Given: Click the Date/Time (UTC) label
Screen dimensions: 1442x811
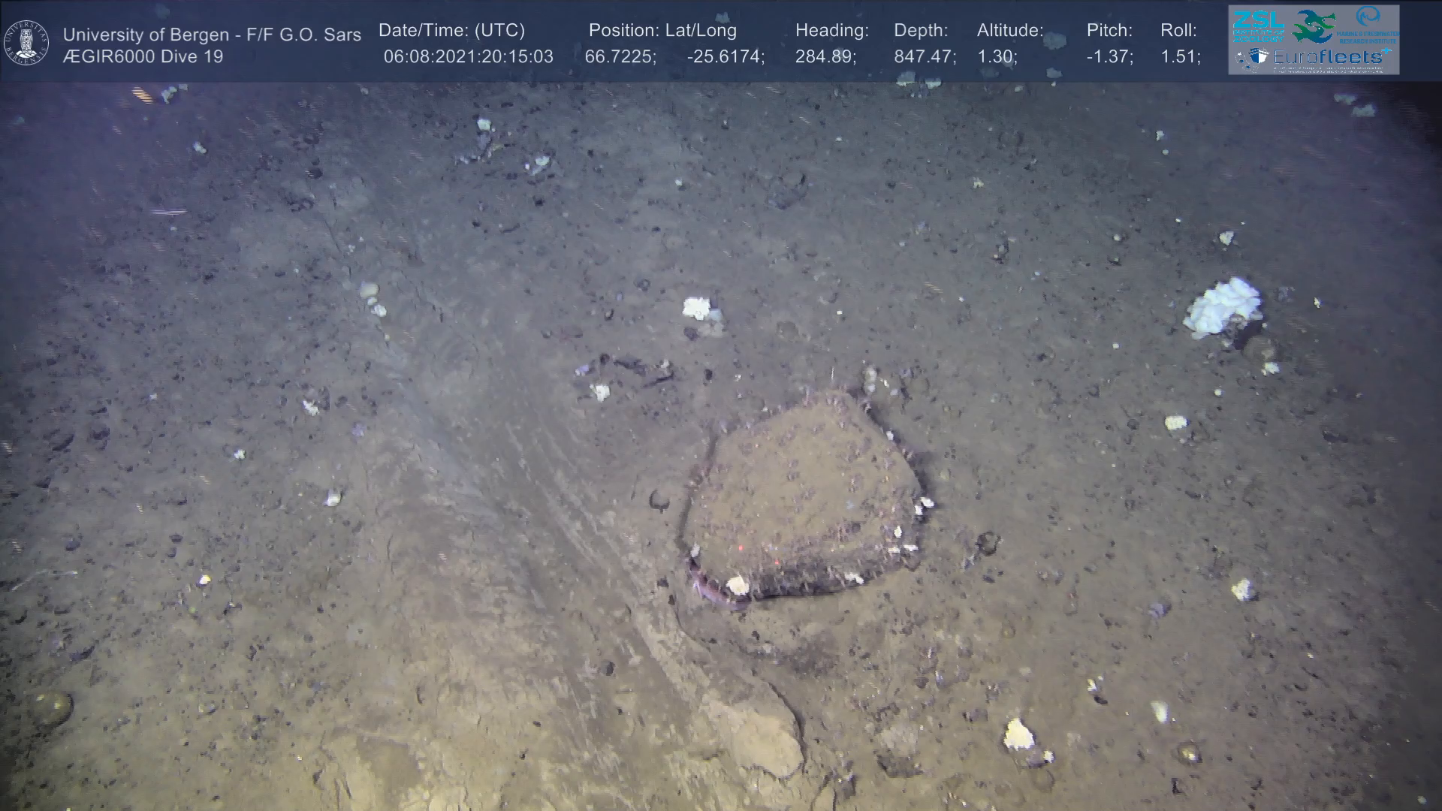Looking at the screenshot, I should (451, 31).
